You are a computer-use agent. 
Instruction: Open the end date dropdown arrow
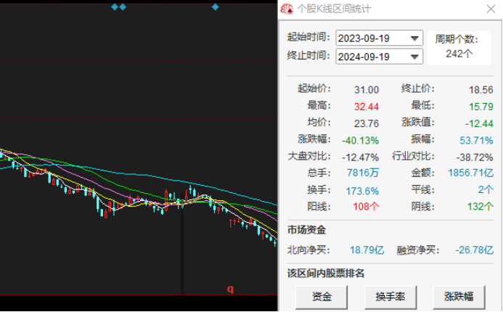tap(414, 57)
